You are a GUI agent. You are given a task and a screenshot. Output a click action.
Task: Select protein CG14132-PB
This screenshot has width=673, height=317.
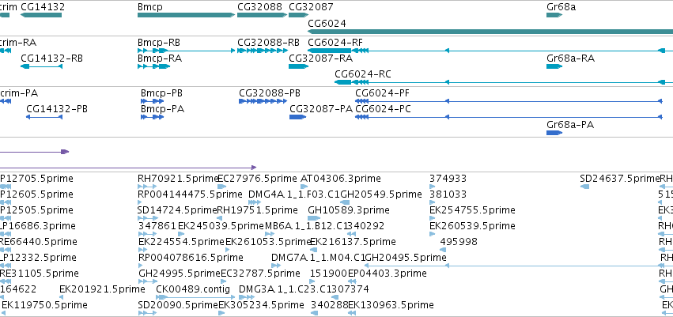(44, 117)
